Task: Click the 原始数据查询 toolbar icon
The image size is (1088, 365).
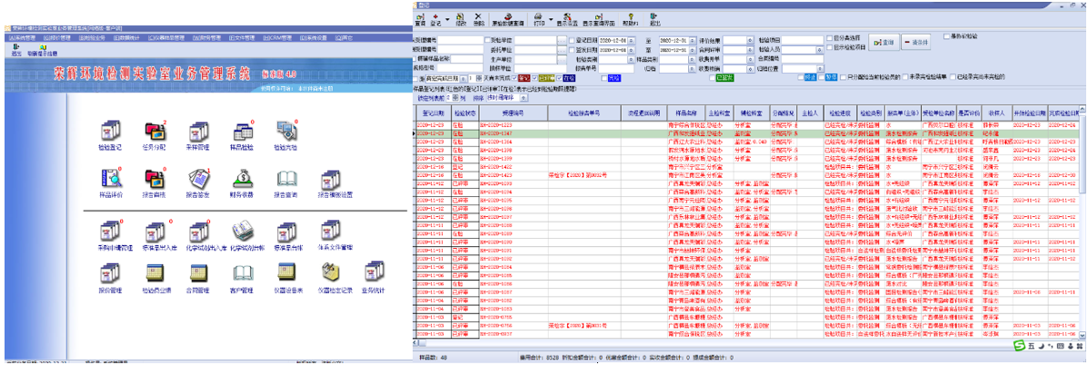Action: point(508,16)
